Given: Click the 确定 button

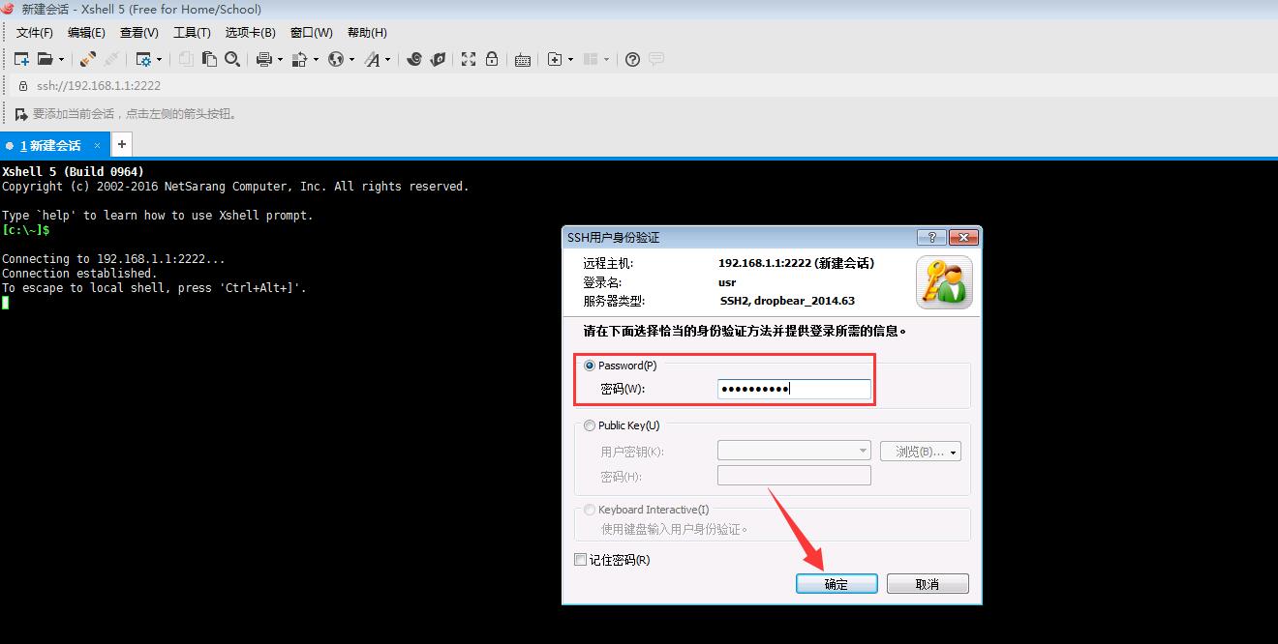Looking at the screenshot, I should (x=837, y=584).
